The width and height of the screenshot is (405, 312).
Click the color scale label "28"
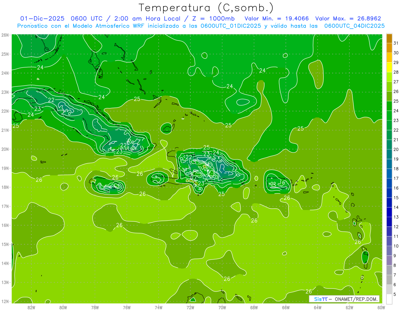396,72
